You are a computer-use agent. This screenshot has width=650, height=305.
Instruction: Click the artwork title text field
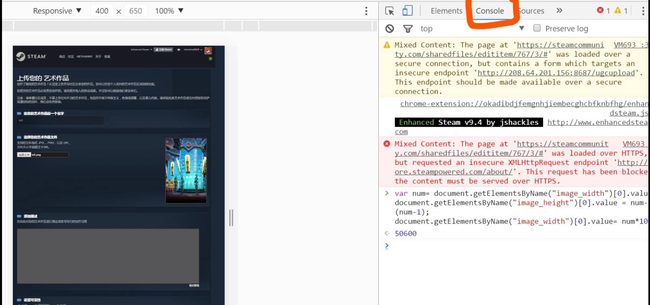[x=60, y=120]
